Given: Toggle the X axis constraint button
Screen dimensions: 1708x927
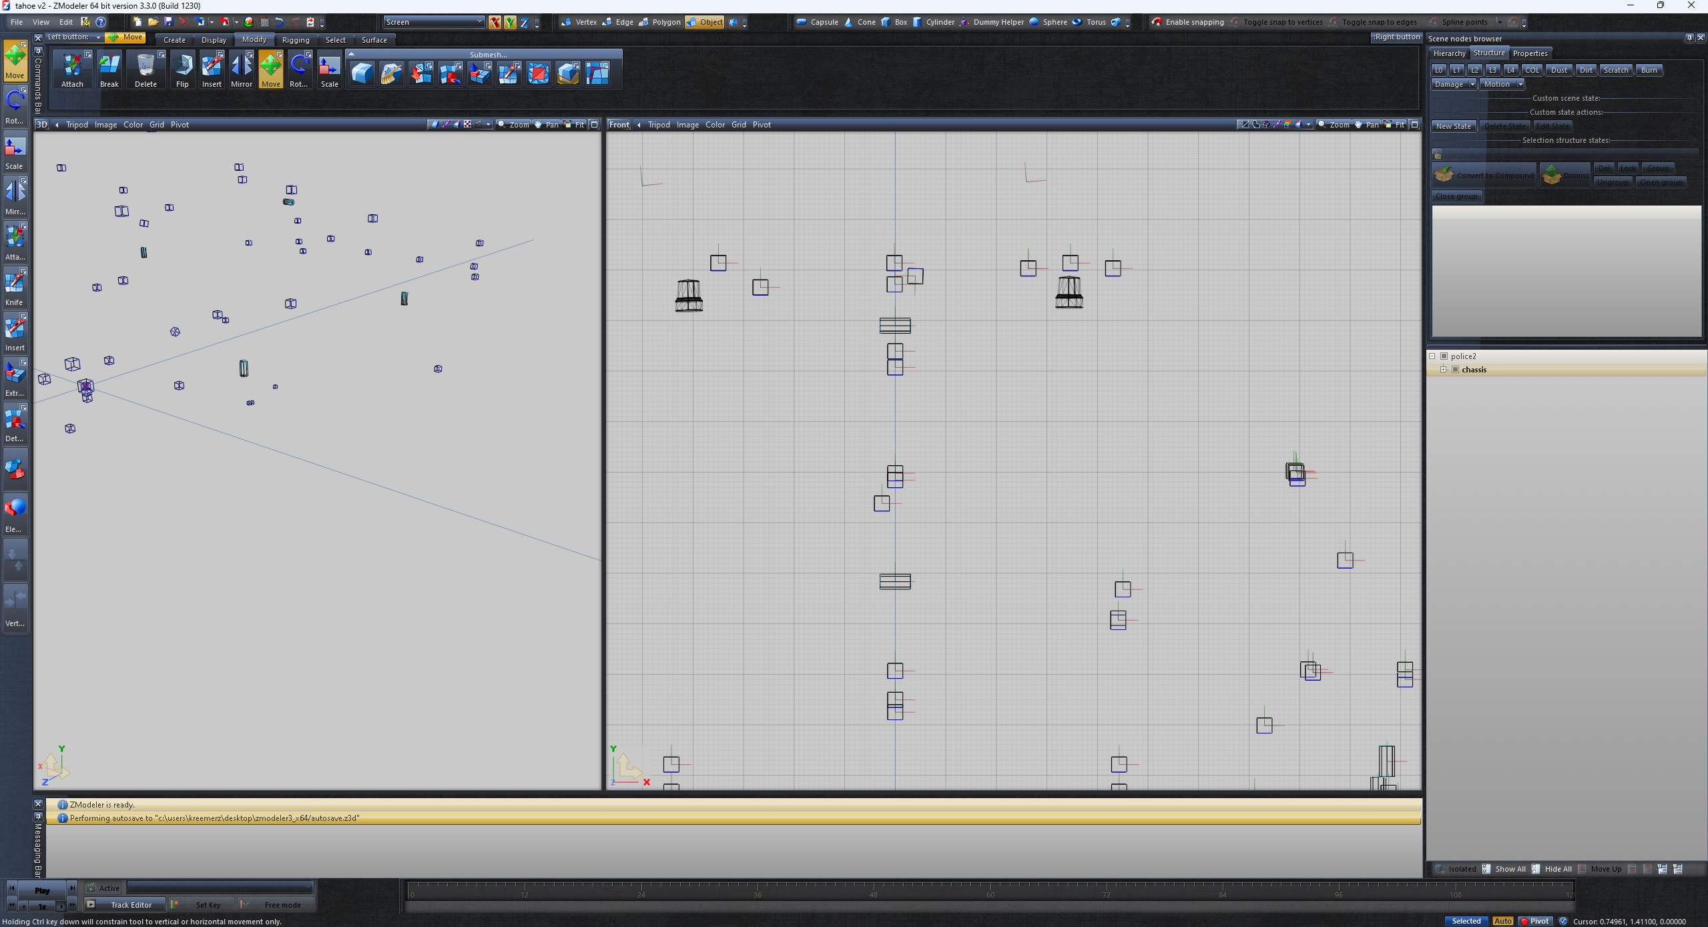Looking at the screenshot, I should point(495,23).
